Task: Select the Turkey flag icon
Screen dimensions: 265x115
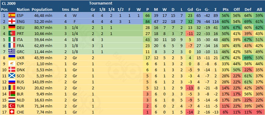Action: [12, 106]
